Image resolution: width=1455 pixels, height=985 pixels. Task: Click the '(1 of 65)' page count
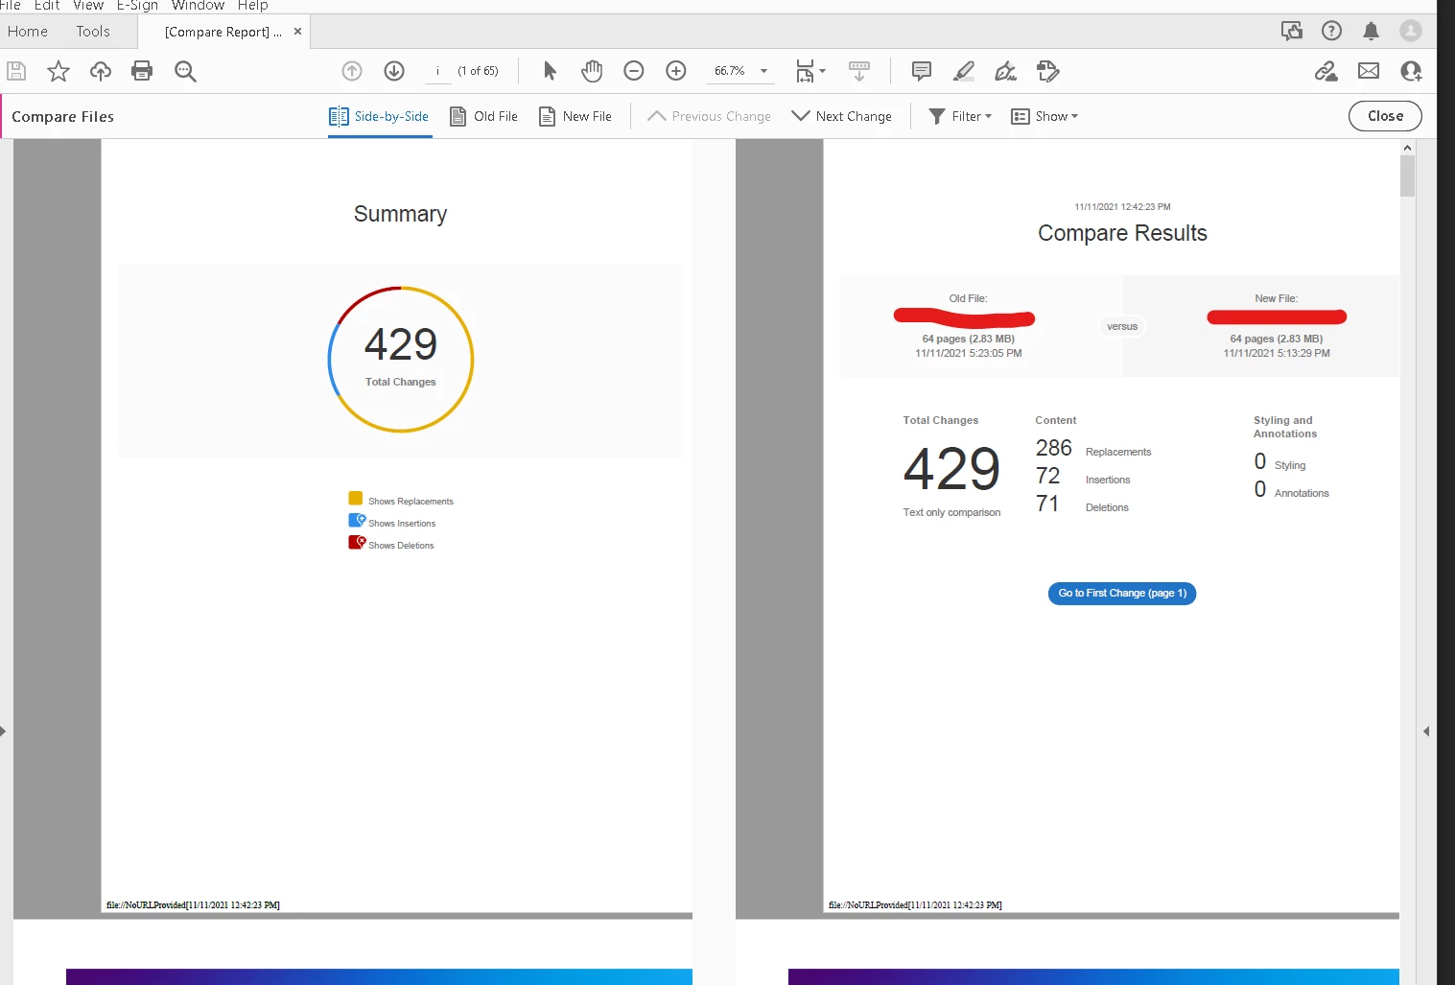pos(478,71)
